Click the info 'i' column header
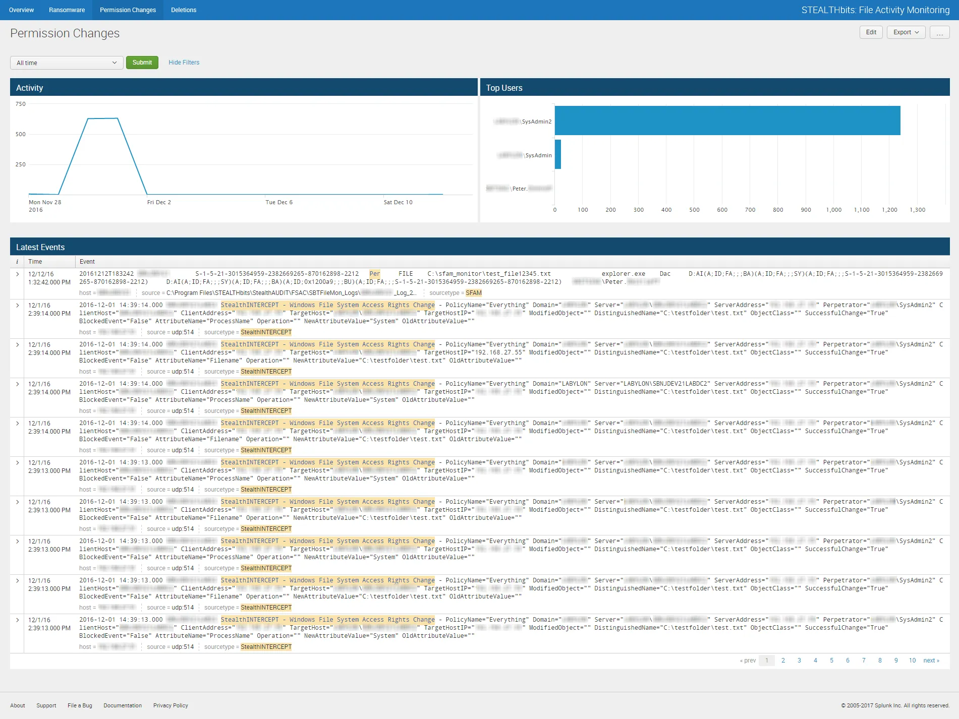Viewport: 959px width, 719px height. pos(17,262)
